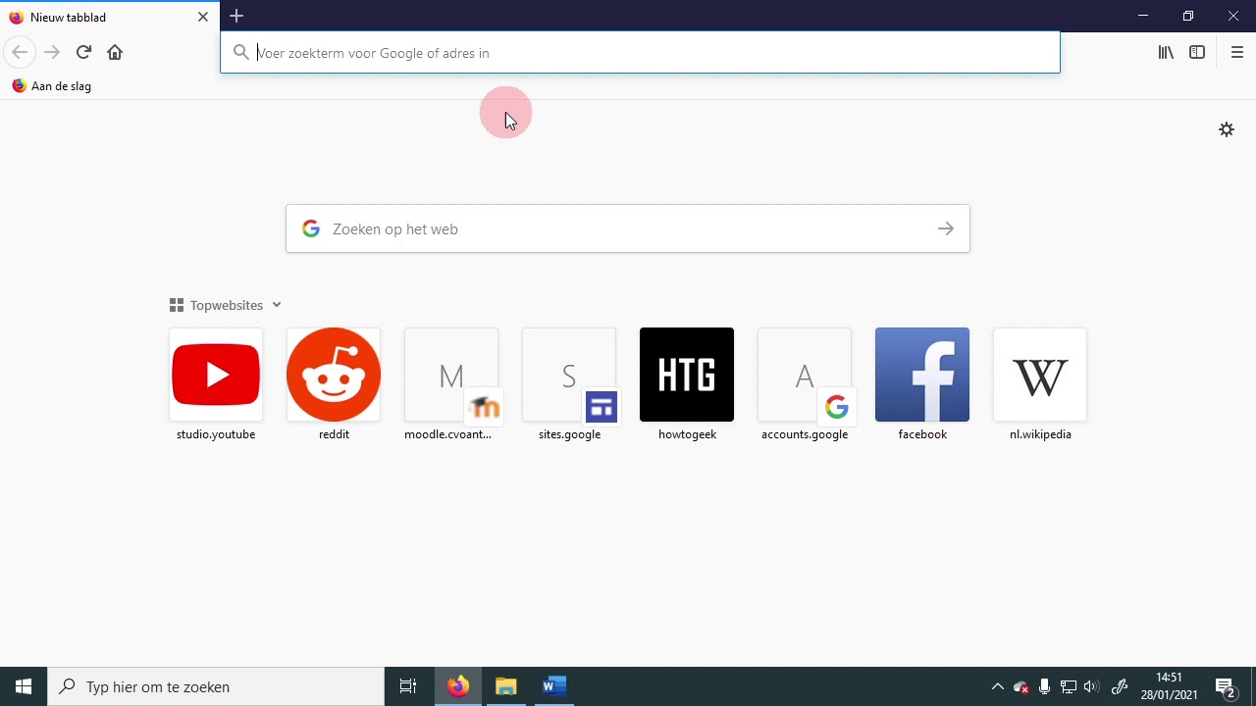The image size is (1256, 706).
Task: Open the howtogeek top site tile
Action: coord(687,384)
